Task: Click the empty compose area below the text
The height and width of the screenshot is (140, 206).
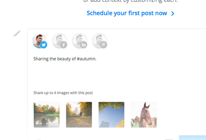Action: click(x=109, y=75)
